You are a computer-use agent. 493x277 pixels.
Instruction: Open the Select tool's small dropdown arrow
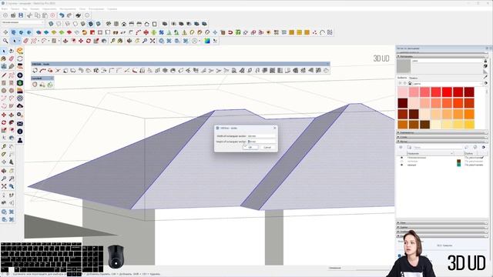(18, 41)
